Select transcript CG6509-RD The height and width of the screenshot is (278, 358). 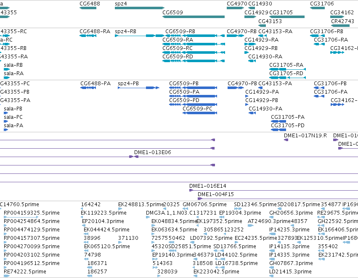[178, 57]
